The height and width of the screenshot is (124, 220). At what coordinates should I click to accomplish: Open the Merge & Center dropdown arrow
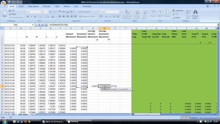pyautogui.click(x=96, y=17)
